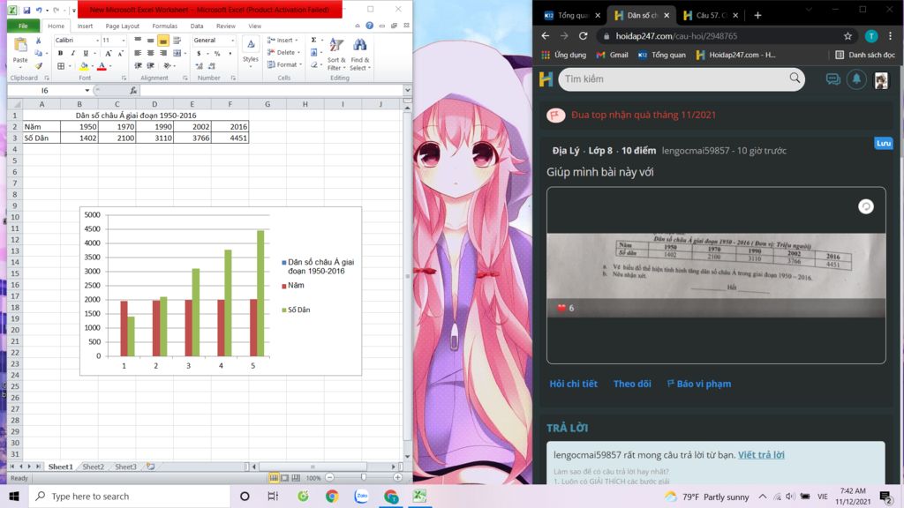The height and width of the screenshot is (508, 904).
Task: Click the Paste clipboard icon in Excel
Action: [20, 46]
